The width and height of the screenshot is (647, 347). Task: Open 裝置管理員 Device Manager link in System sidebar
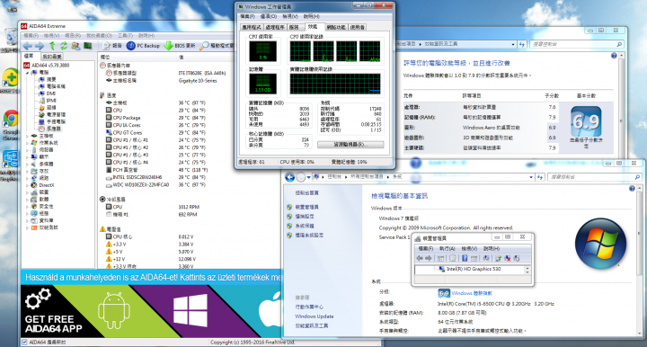tap(307, 207)
